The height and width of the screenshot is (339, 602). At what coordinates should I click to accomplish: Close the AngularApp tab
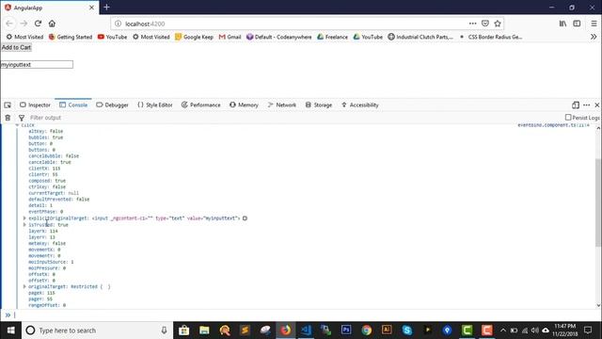91,8
